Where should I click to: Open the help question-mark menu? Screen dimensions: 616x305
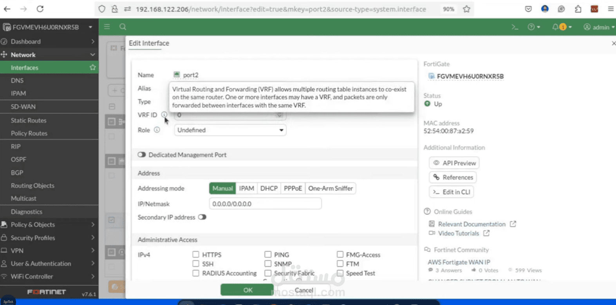tap(533, 27)
